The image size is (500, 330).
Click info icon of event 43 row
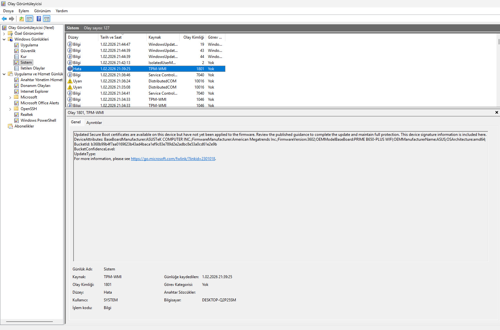coord(70,50)
